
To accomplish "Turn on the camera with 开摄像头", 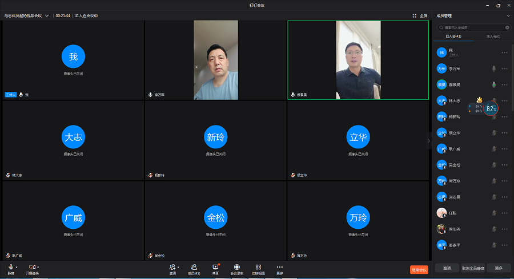I will tap(32, 267).
